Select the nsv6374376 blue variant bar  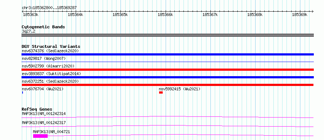(167, 54)
